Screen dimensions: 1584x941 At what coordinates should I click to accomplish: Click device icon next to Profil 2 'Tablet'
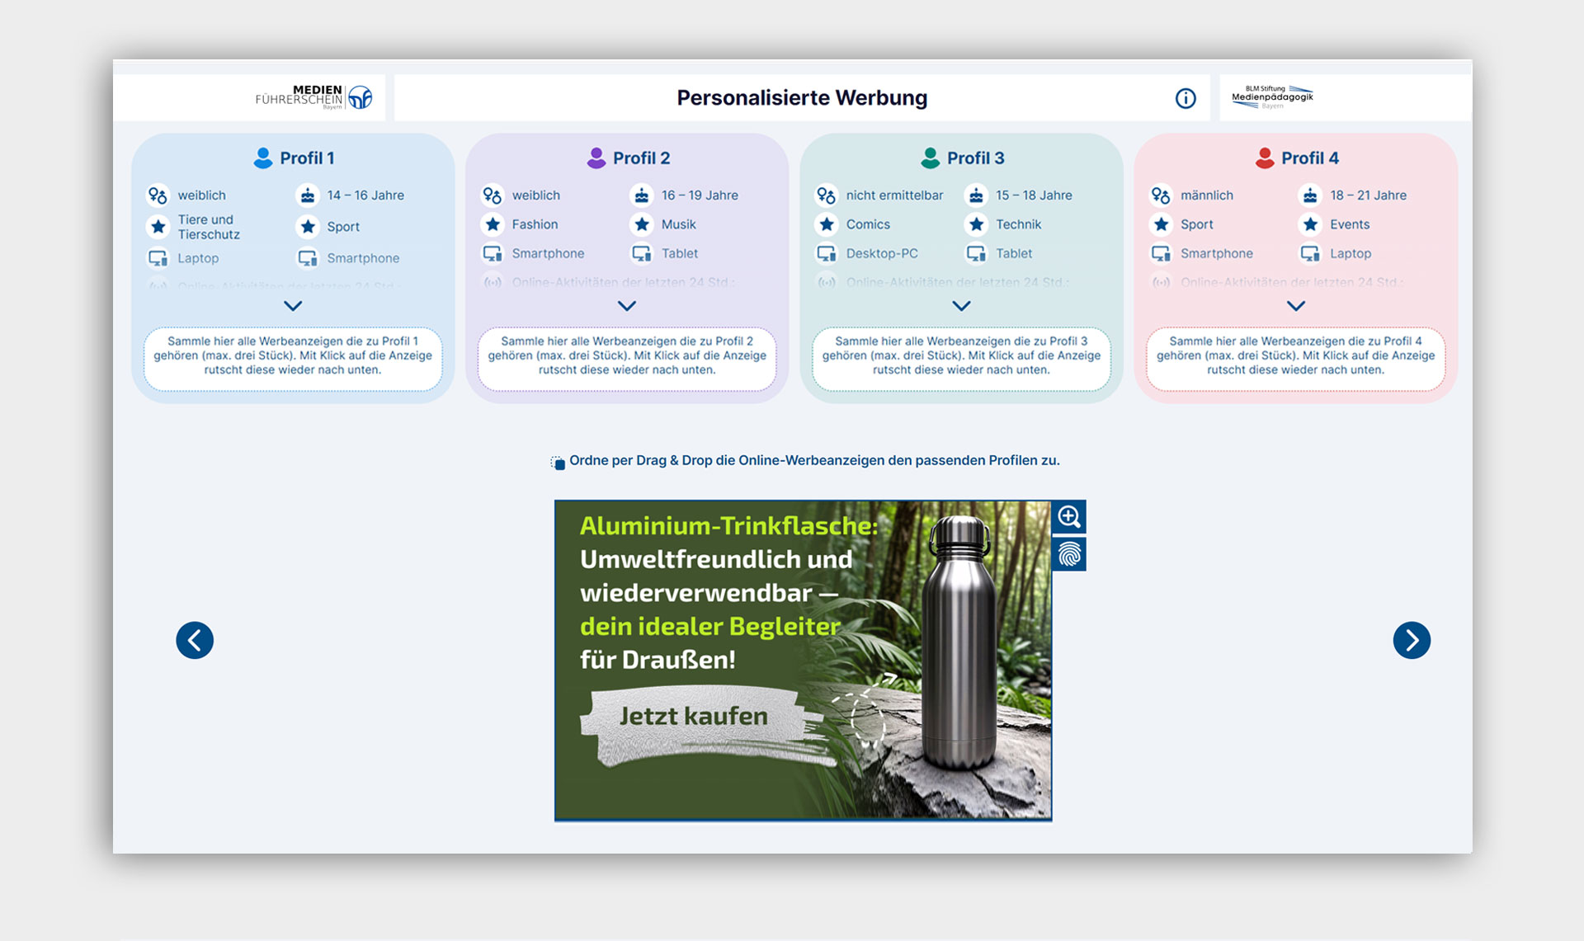point(642,254)
